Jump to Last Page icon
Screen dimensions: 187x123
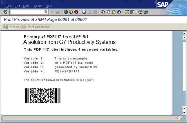119,12
